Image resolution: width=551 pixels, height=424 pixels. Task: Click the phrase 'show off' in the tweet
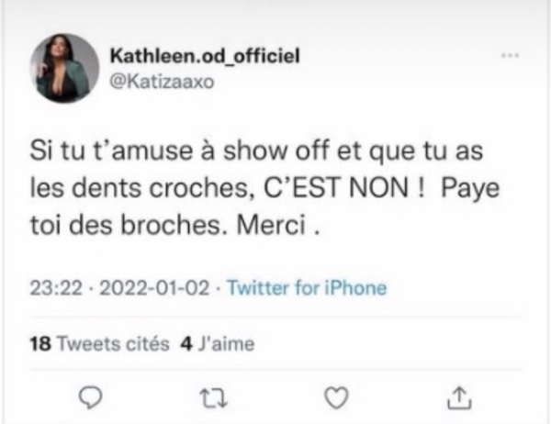click(x=276, y=151)
